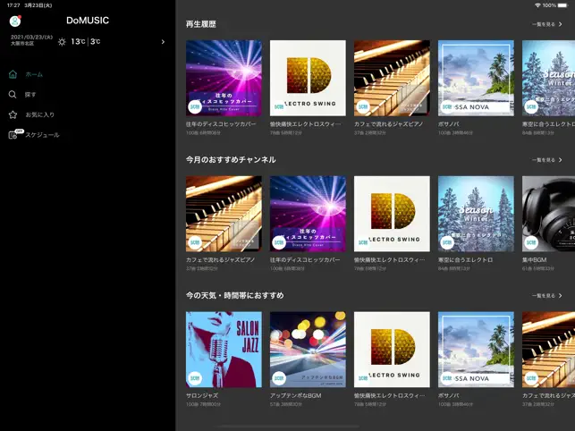The width and height of the screenshot is (575, 431).
Task: Click the sun weather icon
Action: click(x=62, y=42)
